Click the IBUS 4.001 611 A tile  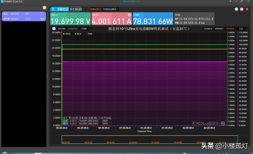pyautogui.click(x=111, y=19)
